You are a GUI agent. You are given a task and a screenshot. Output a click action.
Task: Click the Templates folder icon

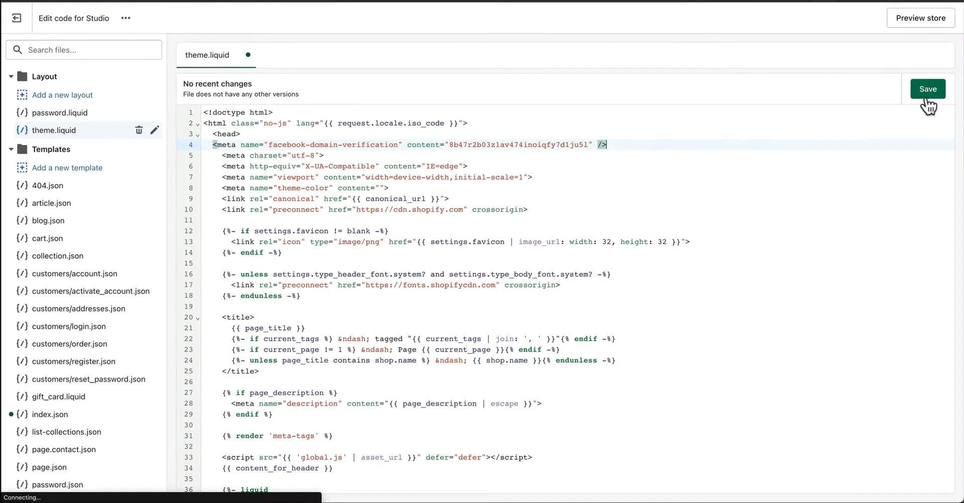[22, 149]
